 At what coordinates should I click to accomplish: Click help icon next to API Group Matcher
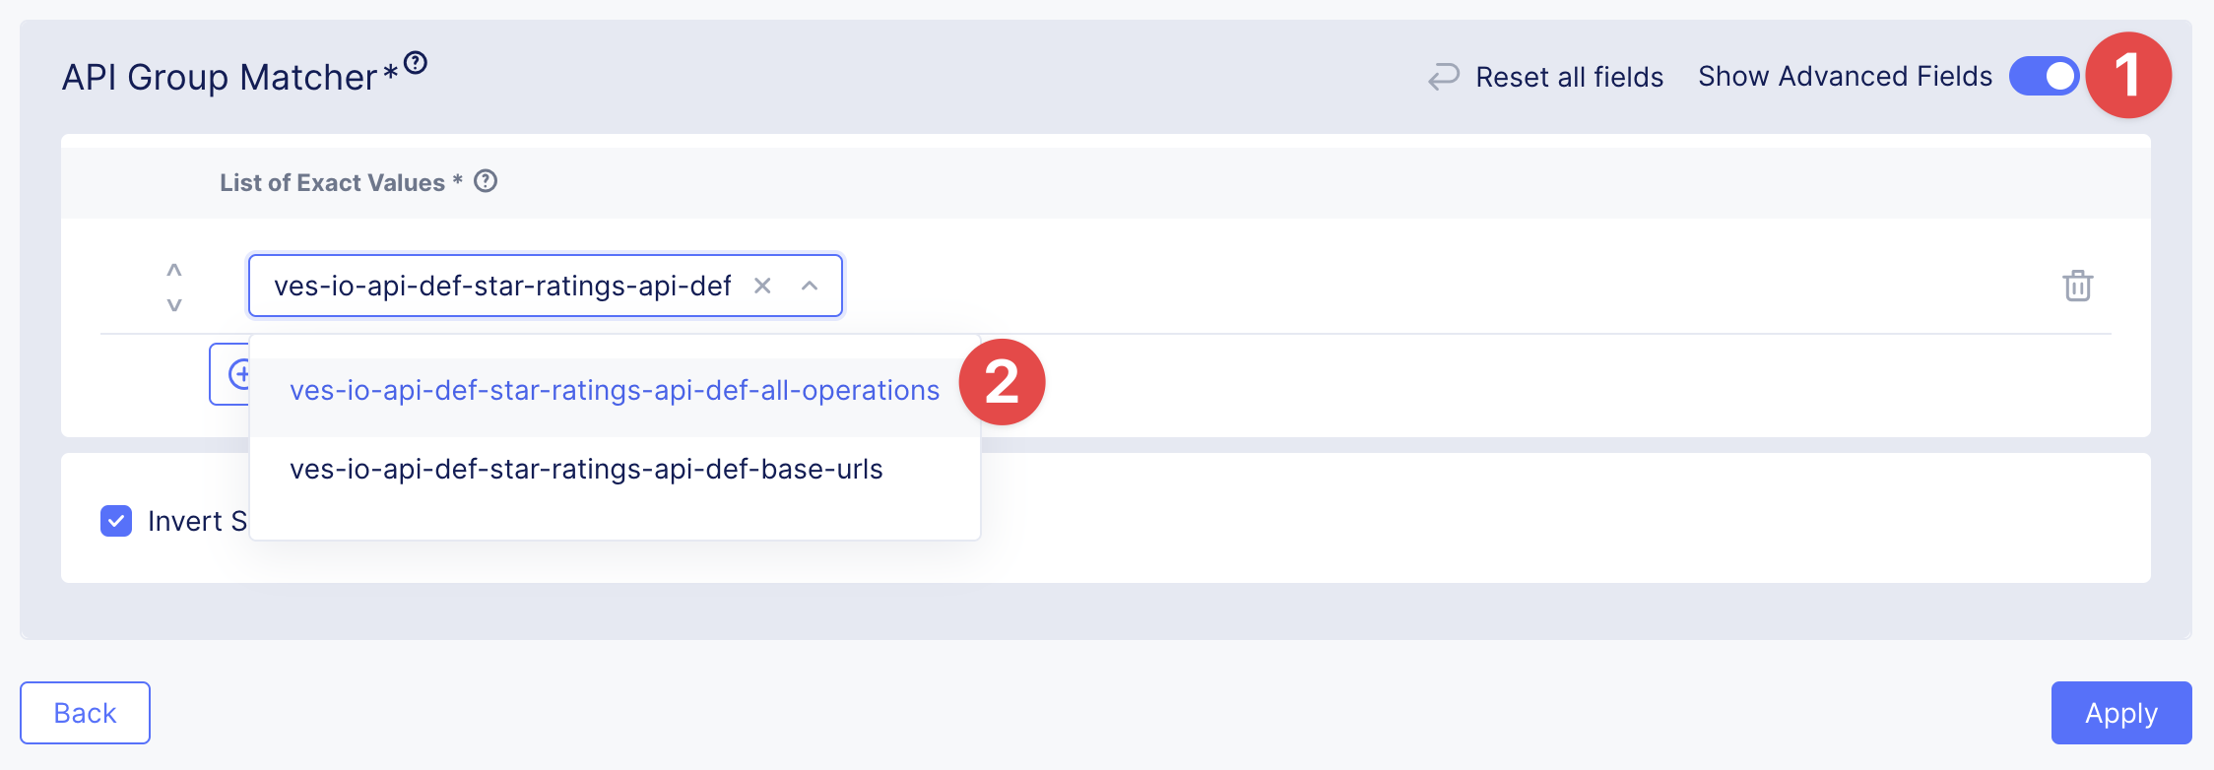(x=416, y=63)
